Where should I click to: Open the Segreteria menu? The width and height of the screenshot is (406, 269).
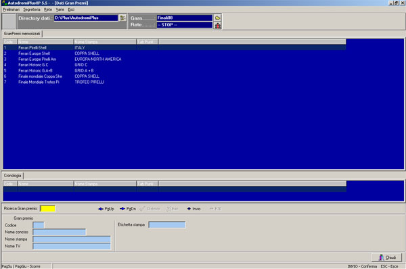32,9
